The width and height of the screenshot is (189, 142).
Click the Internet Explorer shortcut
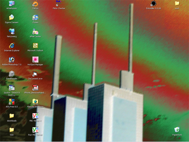12,46
